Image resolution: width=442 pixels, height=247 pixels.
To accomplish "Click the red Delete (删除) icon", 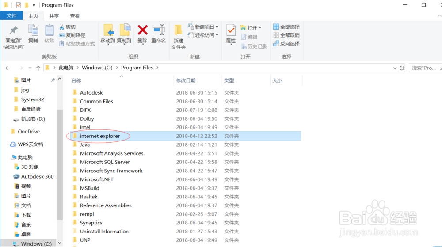I will (142, 30).
